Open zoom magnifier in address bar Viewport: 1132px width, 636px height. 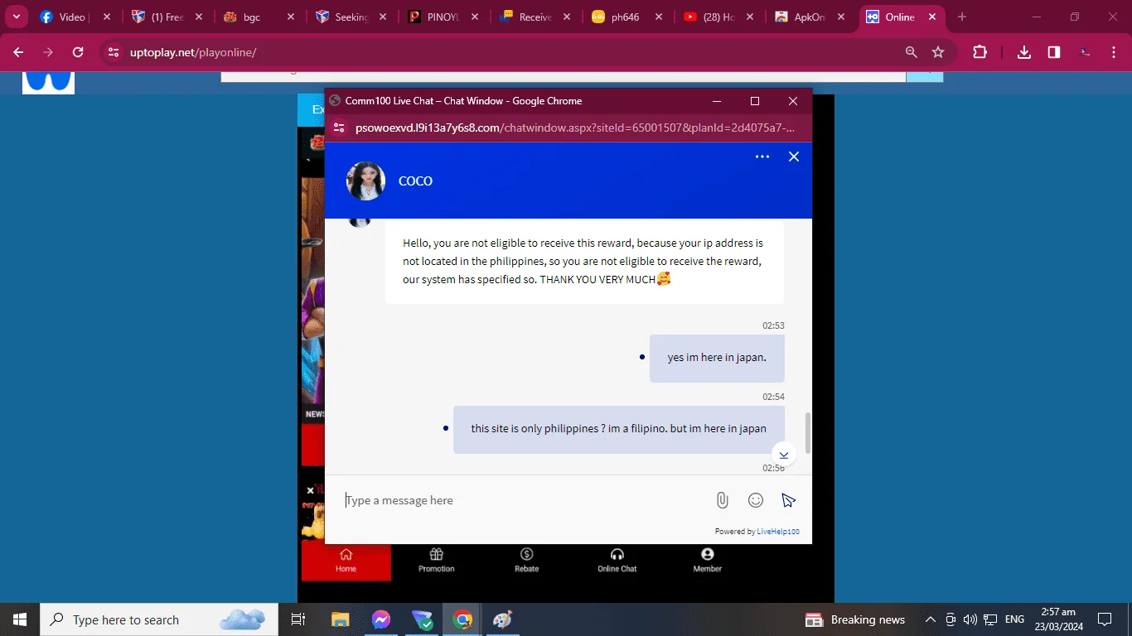[911, 52]
